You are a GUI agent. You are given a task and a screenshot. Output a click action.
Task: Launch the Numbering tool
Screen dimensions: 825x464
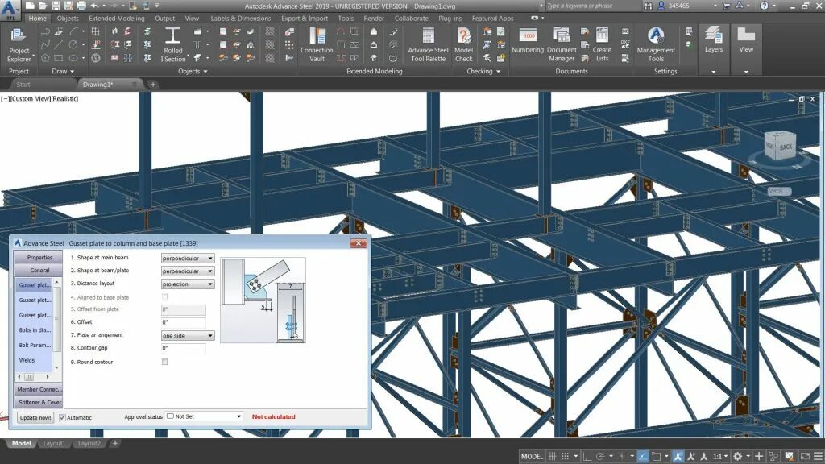[x=528, y=41]
